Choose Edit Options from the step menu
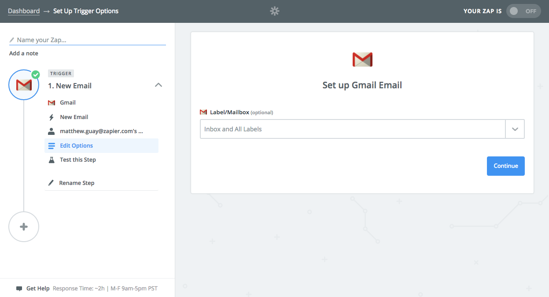Viewport: 549px width, 297px height. point(76,145)
